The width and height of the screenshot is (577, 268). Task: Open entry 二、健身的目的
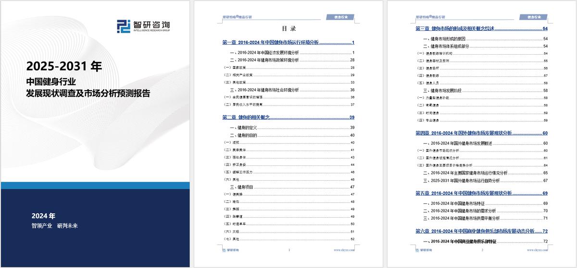click(292, 135)
